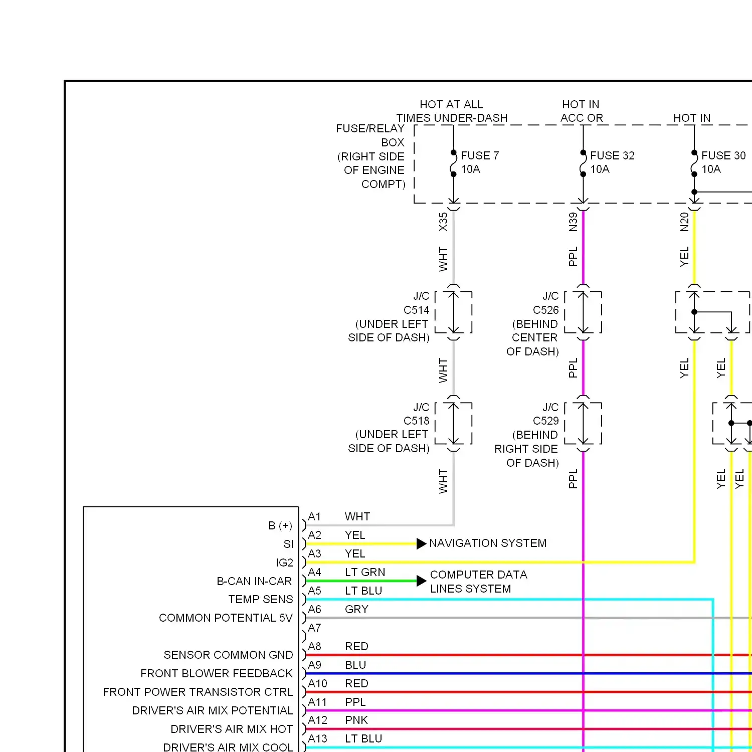Click the WHT label between C514 and C518
Viewport: 752px width, 752px height.
pyautogui.click(x=443, y=370)
